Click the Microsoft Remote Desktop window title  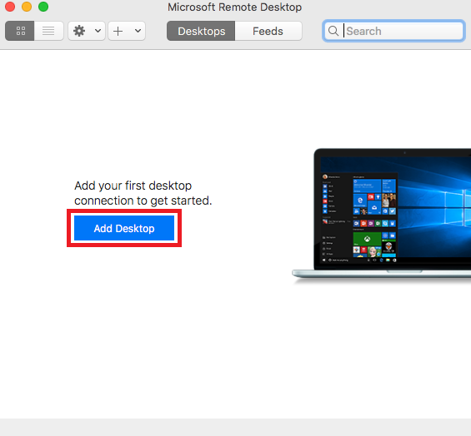pyautogui.click(x=234, y=7)
